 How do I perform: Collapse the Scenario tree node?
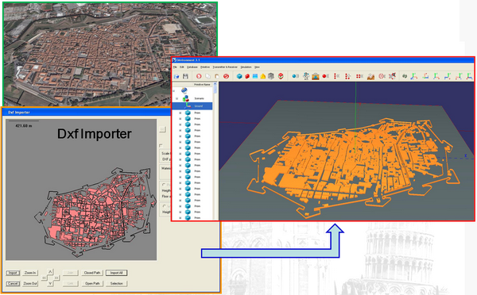(x=176, y=98)
